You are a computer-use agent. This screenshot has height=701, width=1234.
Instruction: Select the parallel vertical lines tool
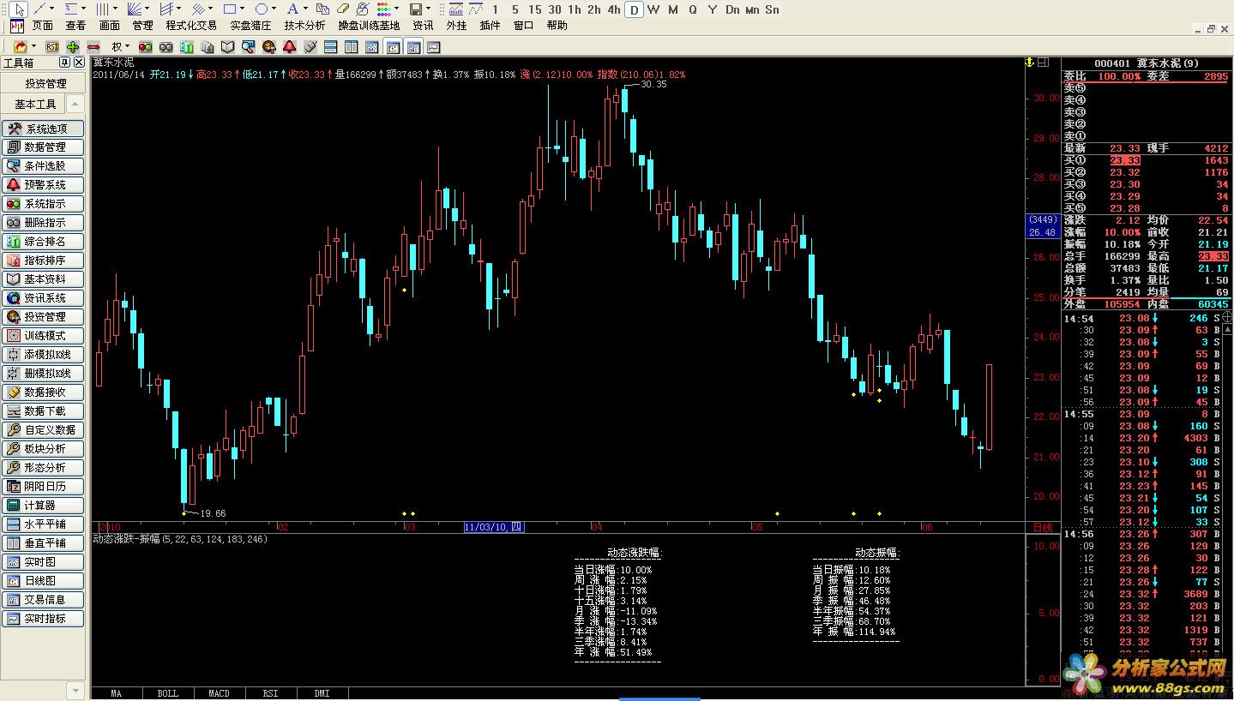pyautogui.click(x=102, y=9)
